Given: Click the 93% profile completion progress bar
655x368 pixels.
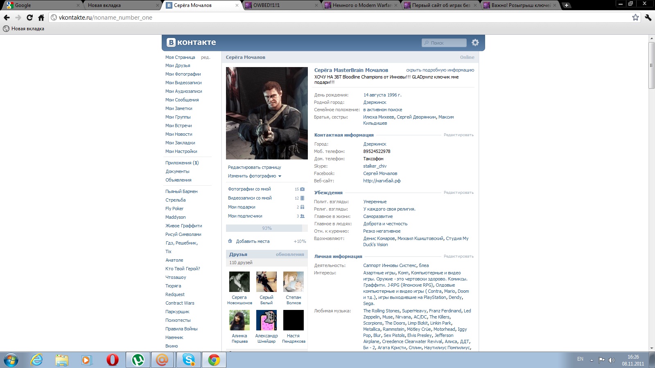Looking at the screenshot, I should click(x=267, y=228).
